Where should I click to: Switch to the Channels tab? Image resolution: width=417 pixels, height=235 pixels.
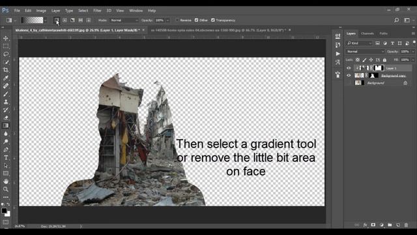(367, 33)
